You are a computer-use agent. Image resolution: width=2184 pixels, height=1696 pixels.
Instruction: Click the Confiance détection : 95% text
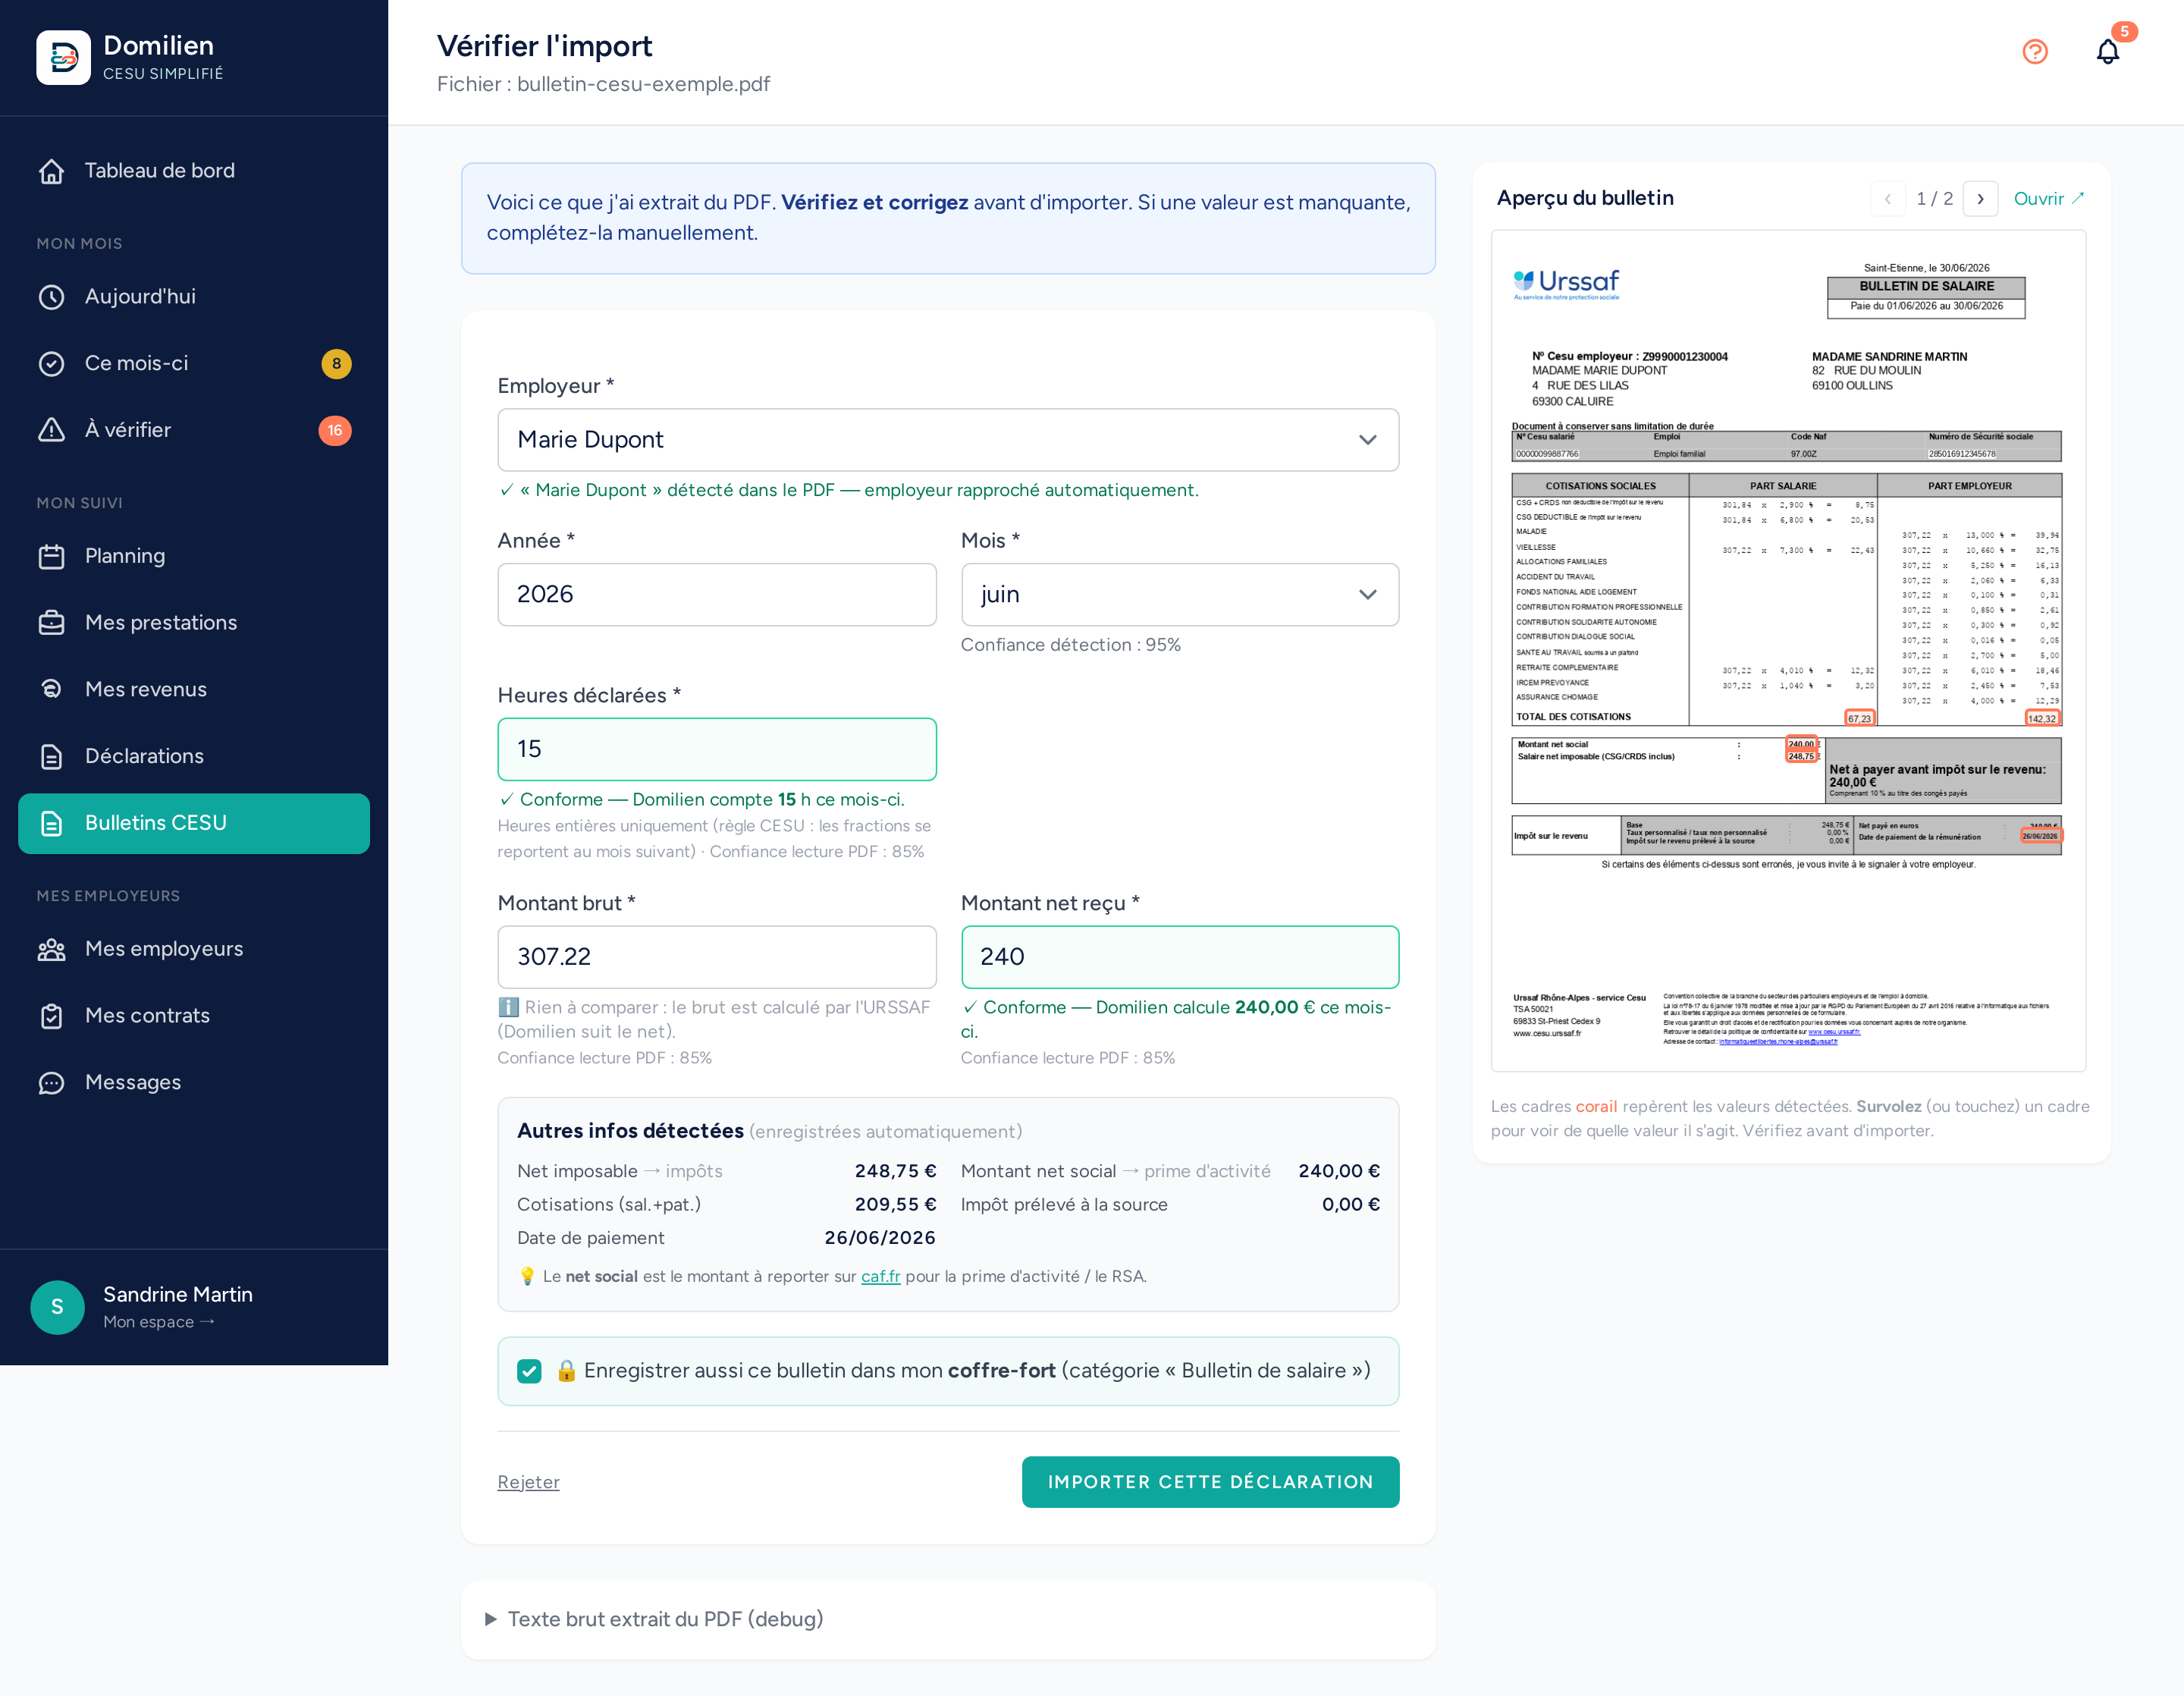tap(1071, 645)
